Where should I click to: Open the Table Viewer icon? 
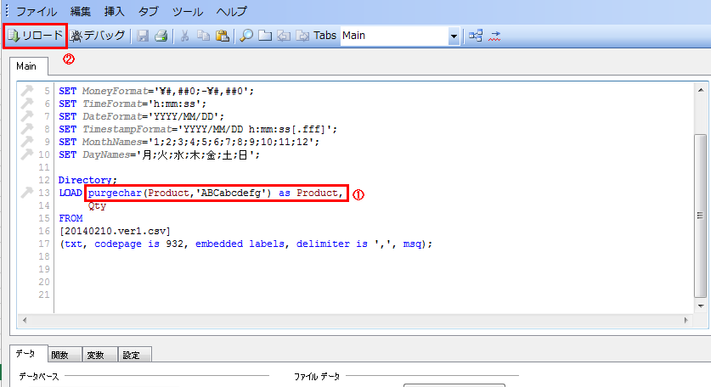tap(476, 36)
